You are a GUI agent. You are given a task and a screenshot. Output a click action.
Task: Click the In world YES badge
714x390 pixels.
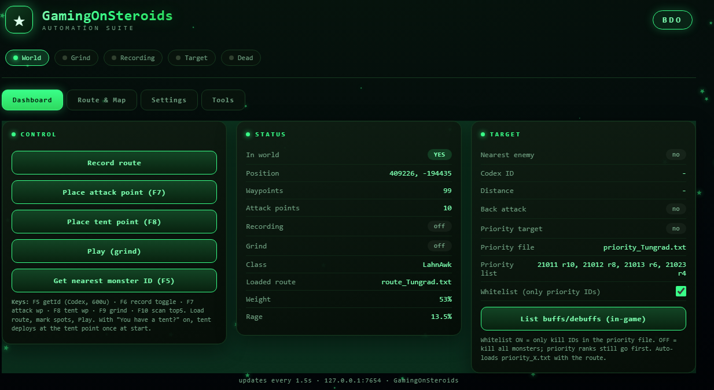tap(440, 155)
